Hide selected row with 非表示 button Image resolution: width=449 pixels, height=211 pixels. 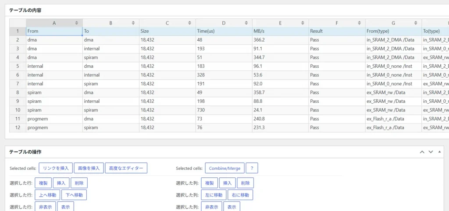pos(46,207)
